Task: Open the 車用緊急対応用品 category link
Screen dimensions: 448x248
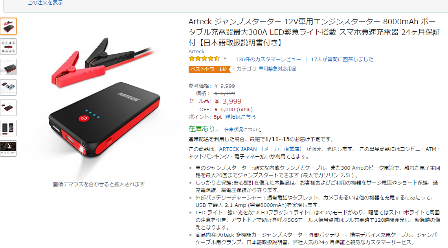Action: [x=277, y=69]
